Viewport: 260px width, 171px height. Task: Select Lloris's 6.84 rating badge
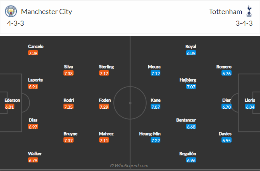(x=250, y=107)
